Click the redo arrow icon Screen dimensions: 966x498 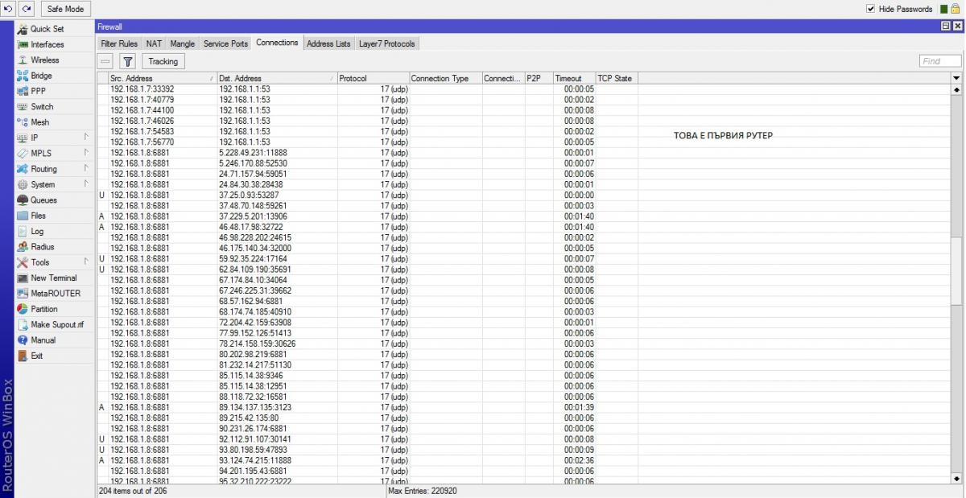[x=27, y=9]
